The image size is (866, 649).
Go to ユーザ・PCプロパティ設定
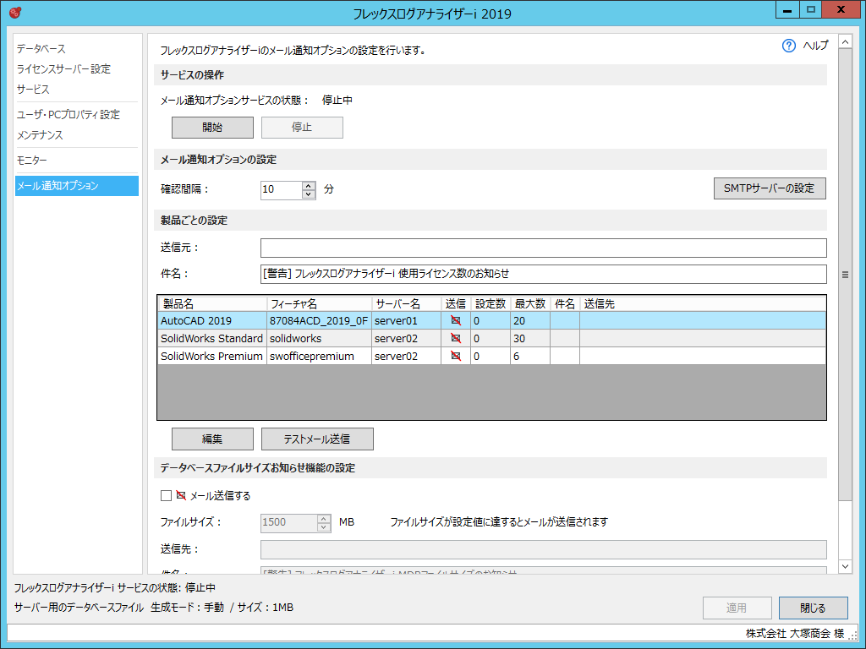pos(68,115)
